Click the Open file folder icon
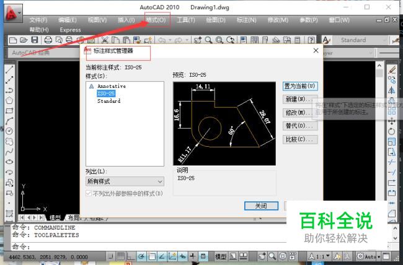This screenshot has width=403, height=265. pos(24,40)
